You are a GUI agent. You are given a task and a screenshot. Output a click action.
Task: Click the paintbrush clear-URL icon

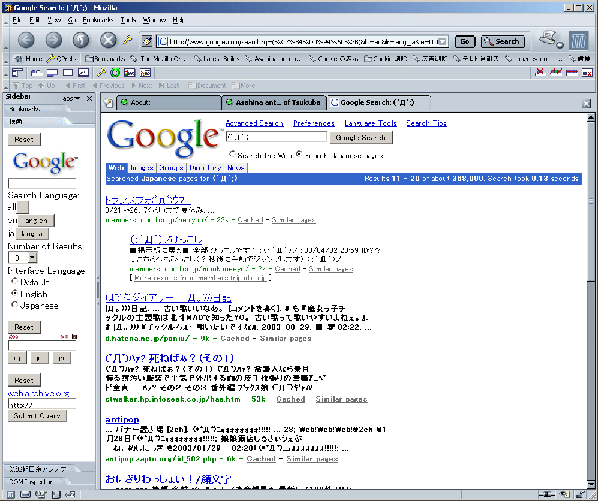pos(146,41)
